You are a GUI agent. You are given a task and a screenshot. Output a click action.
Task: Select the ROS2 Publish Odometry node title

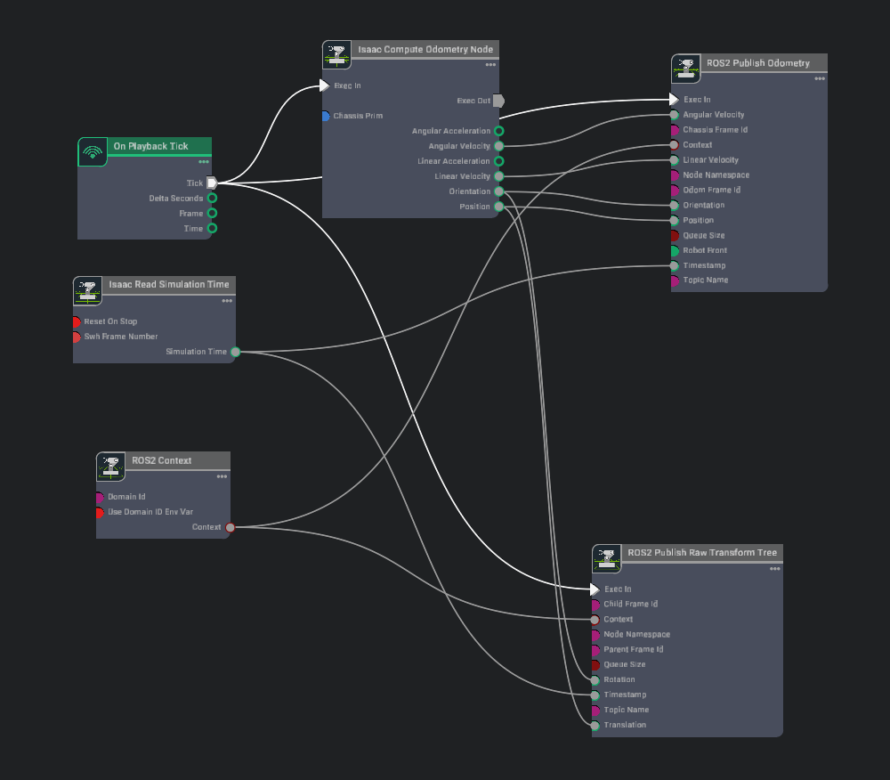758,63
